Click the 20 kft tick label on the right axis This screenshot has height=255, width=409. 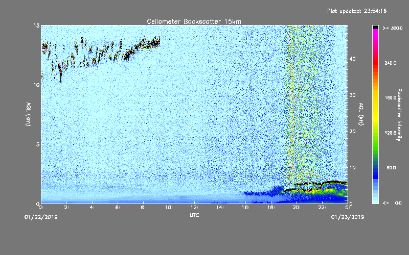coord(352,132)
